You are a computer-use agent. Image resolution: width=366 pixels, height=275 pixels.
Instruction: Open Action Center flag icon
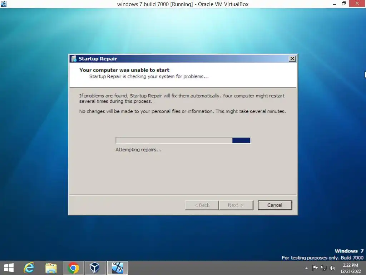[x=315, y=268]
